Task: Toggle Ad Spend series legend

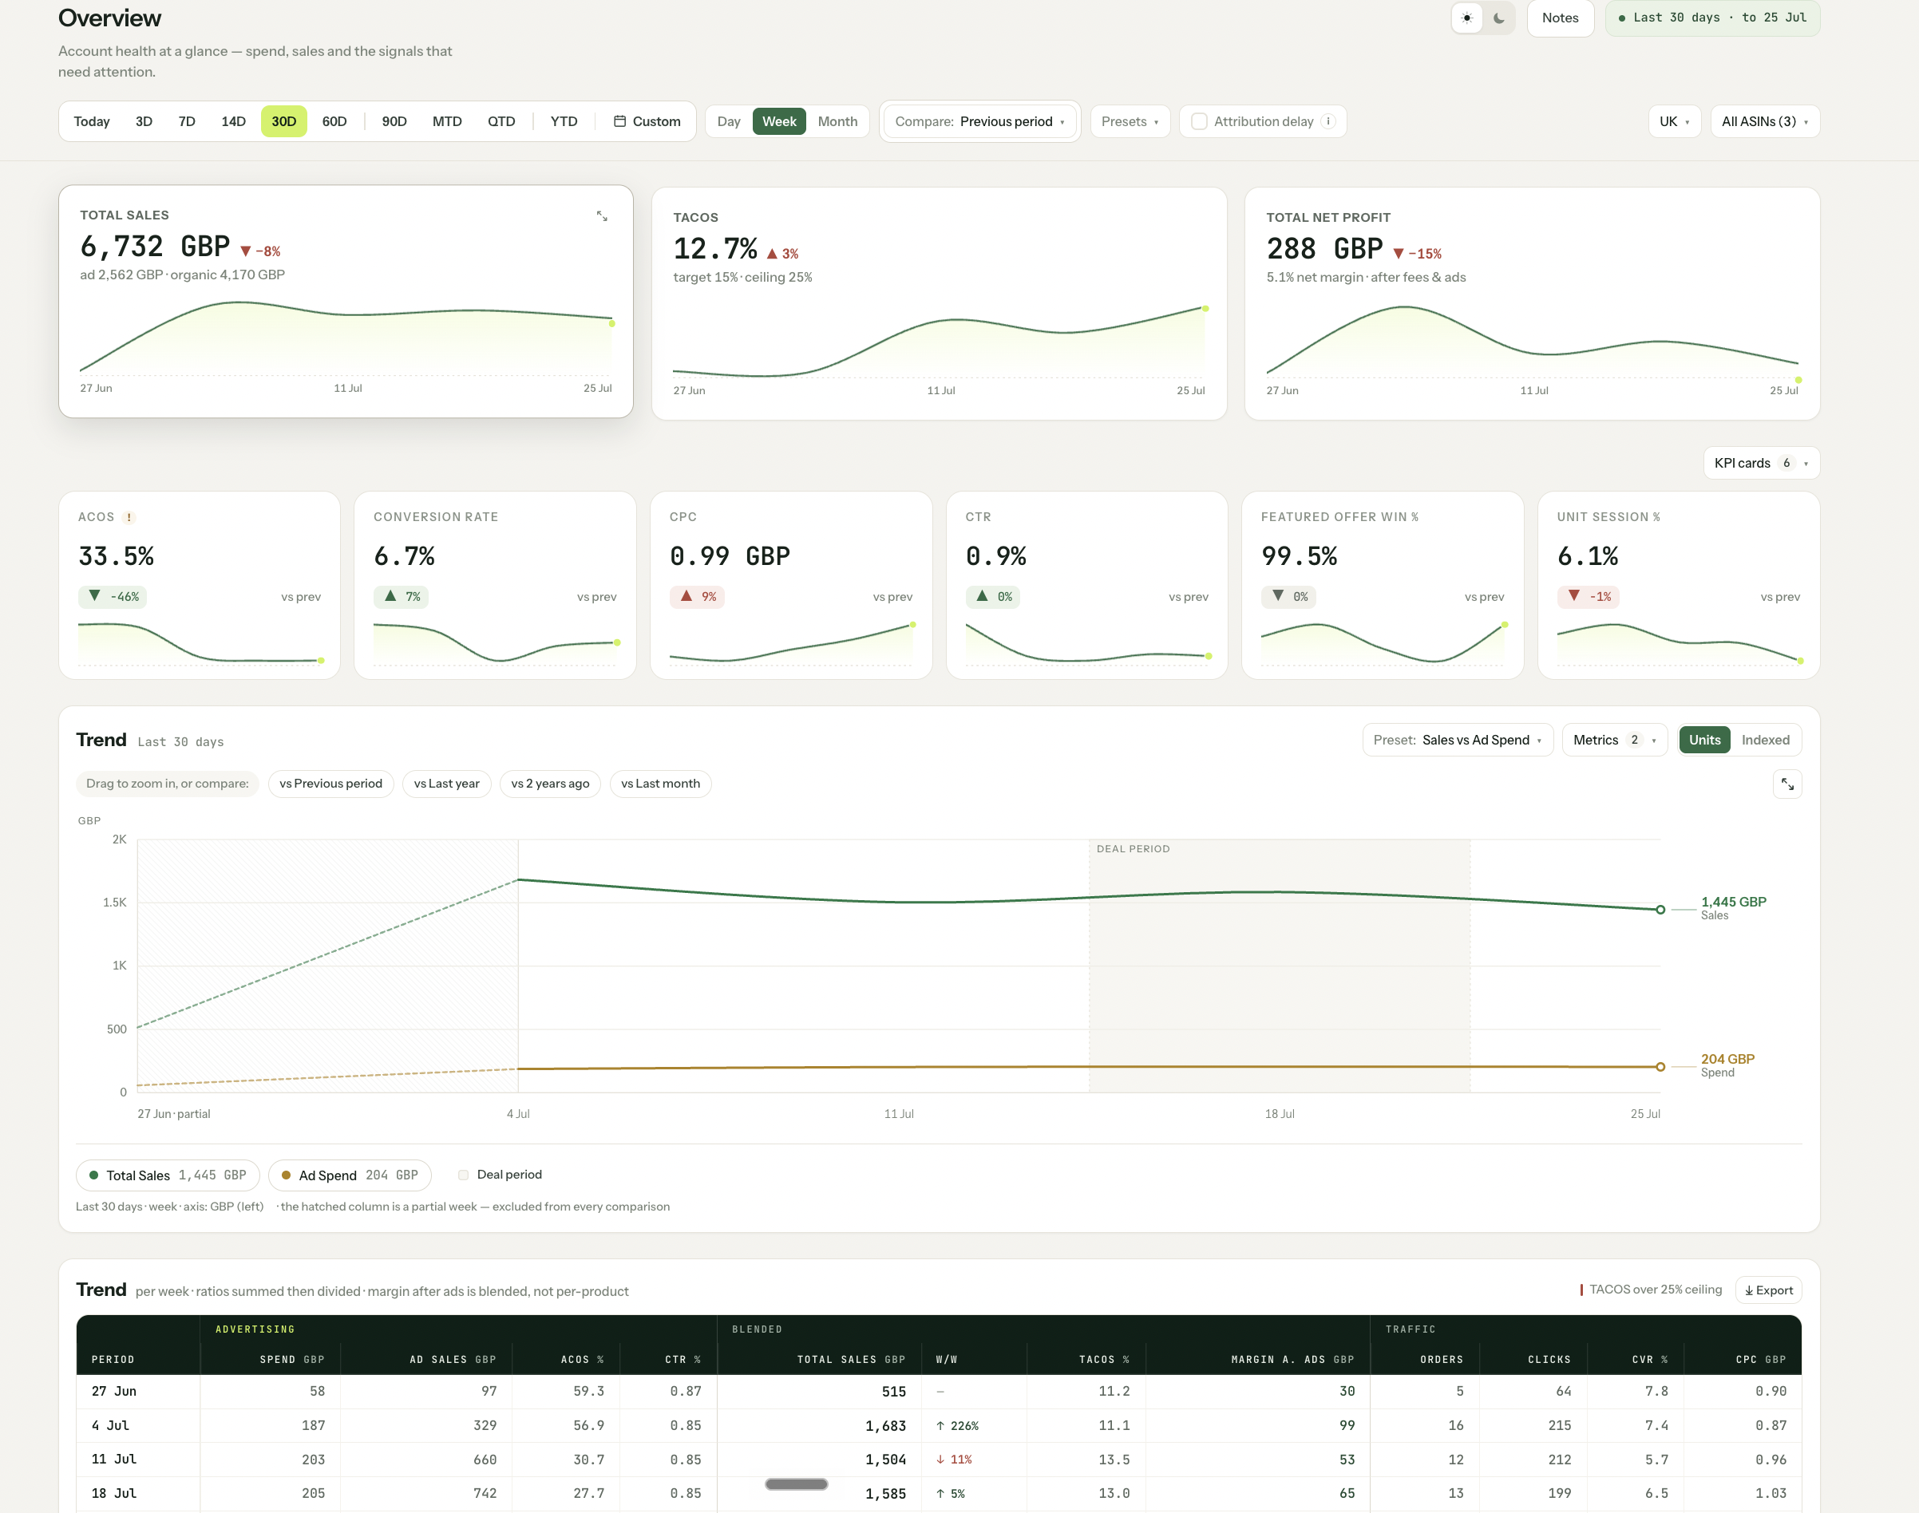Action: (x=349, y=1175)
